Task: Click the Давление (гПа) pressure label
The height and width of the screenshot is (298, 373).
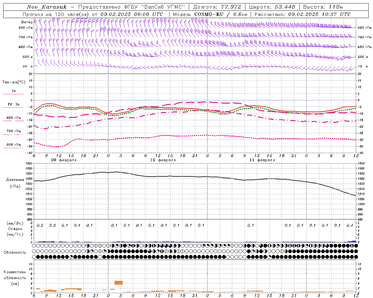Action: point(15,183)
